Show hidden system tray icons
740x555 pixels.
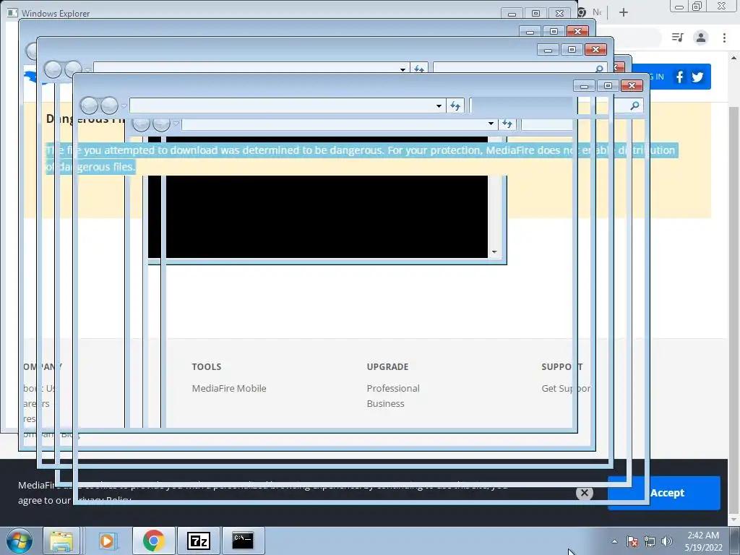tap(614, 541)
